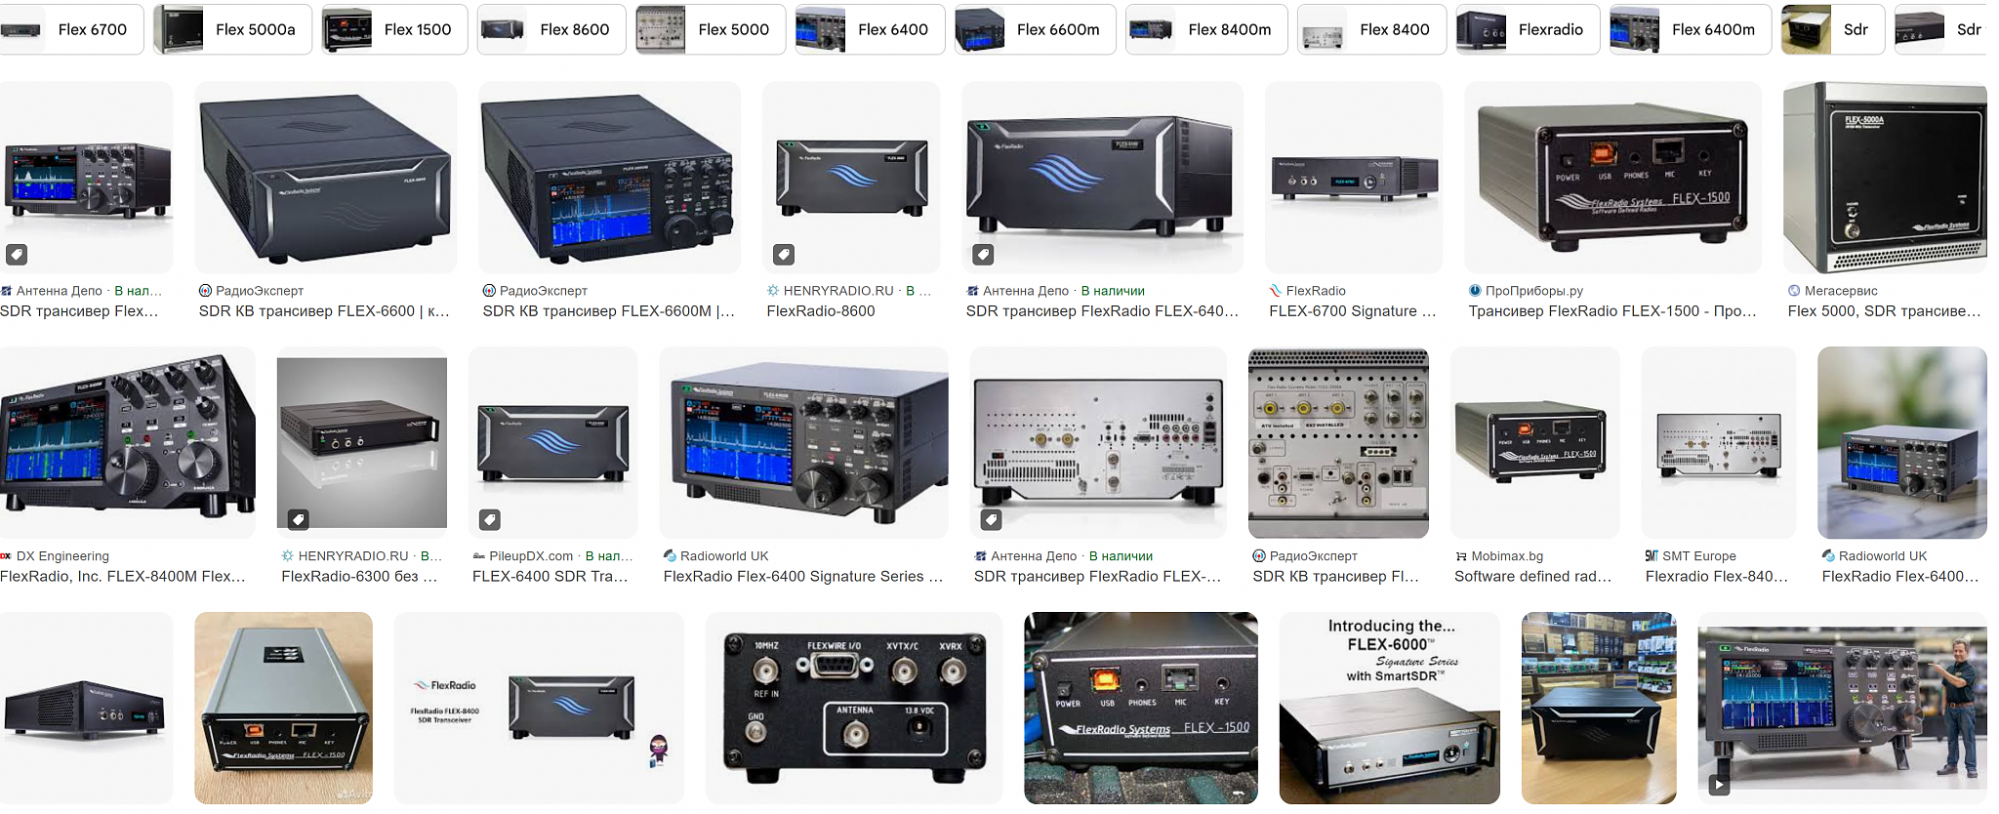The image size is (1999, 814).
Task: Select the Flex 6700 filter chip
Action: pos(71,29)
